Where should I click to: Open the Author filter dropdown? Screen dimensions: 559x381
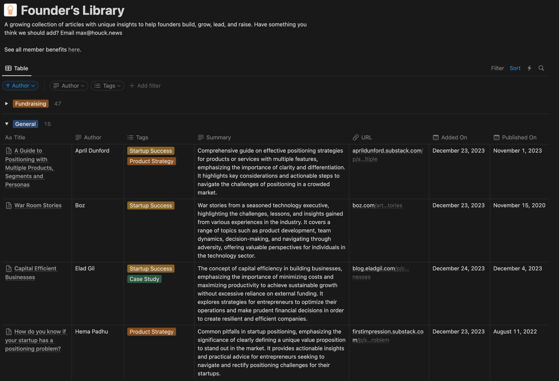[69, 85]
